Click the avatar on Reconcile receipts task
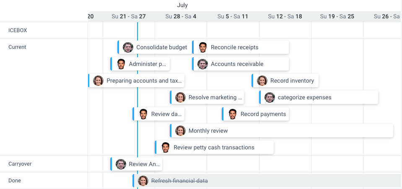This screenshot has width=402, height=189. (x=202, y=48)
